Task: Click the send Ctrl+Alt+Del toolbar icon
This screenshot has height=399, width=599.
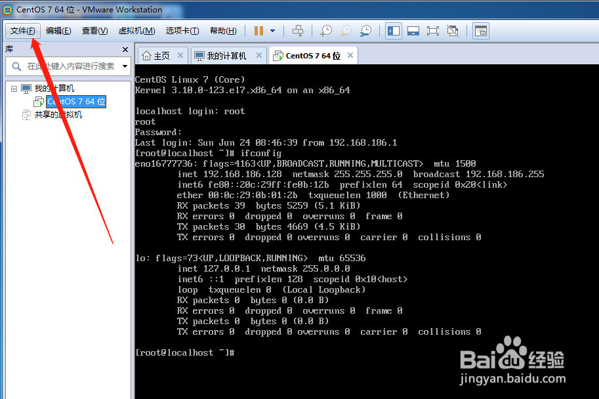Action: point(298,31)
